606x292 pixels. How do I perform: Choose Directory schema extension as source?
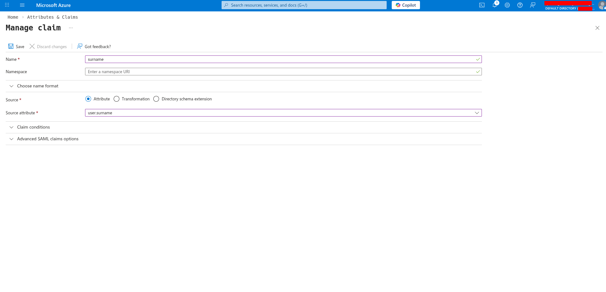click(156, 99)
